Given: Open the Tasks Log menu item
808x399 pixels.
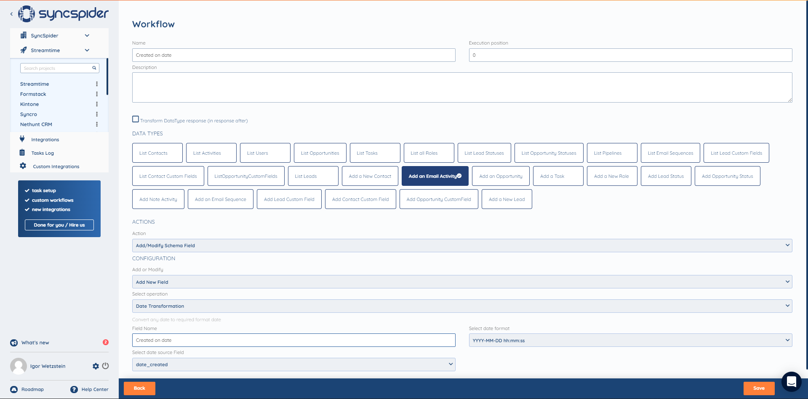Looking at the screenshot, I should point(43,153).
